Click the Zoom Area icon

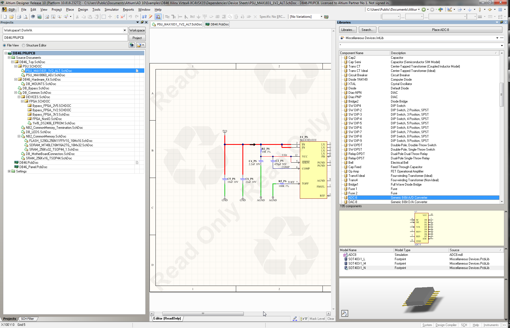tap(53, 17)
